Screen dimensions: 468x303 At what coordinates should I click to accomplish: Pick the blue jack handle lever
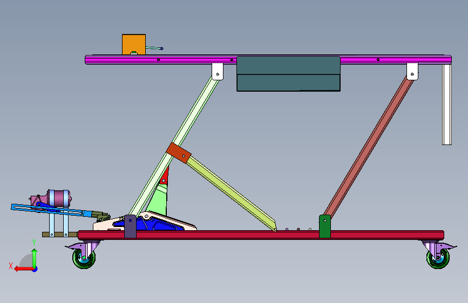point(51,210)
